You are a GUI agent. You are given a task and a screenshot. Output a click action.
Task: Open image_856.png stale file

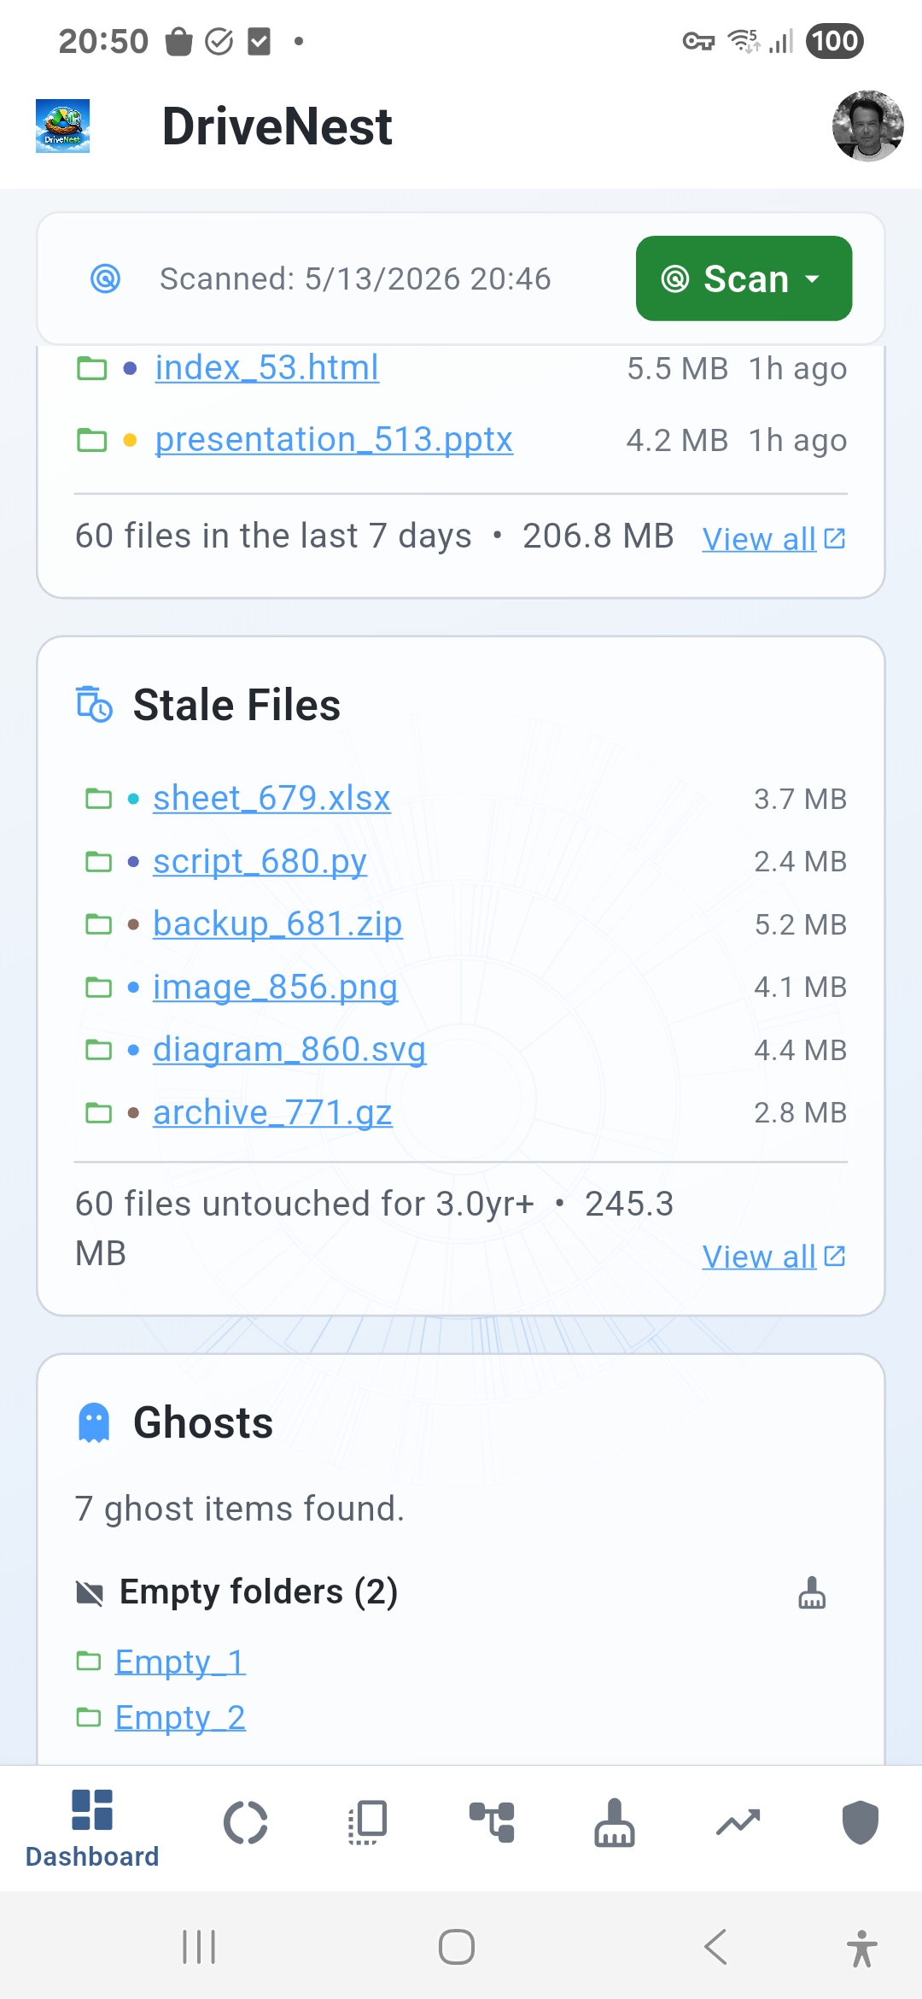[275, 987]
